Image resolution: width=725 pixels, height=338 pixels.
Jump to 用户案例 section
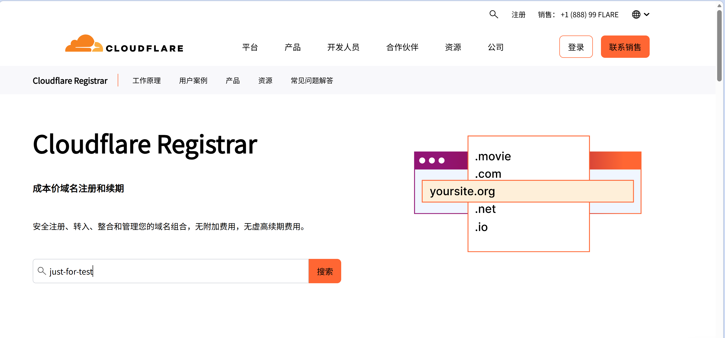193,80
